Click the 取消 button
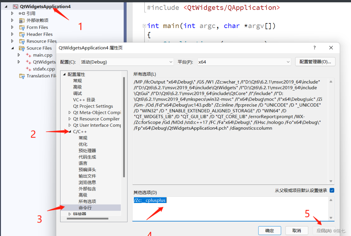 tap(296, 230)
